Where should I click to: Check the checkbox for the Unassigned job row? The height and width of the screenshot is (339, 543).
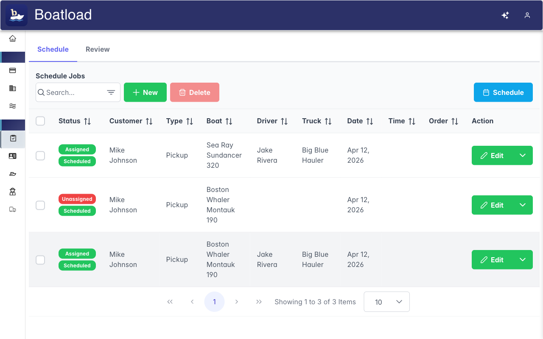[x=40, y=205]
